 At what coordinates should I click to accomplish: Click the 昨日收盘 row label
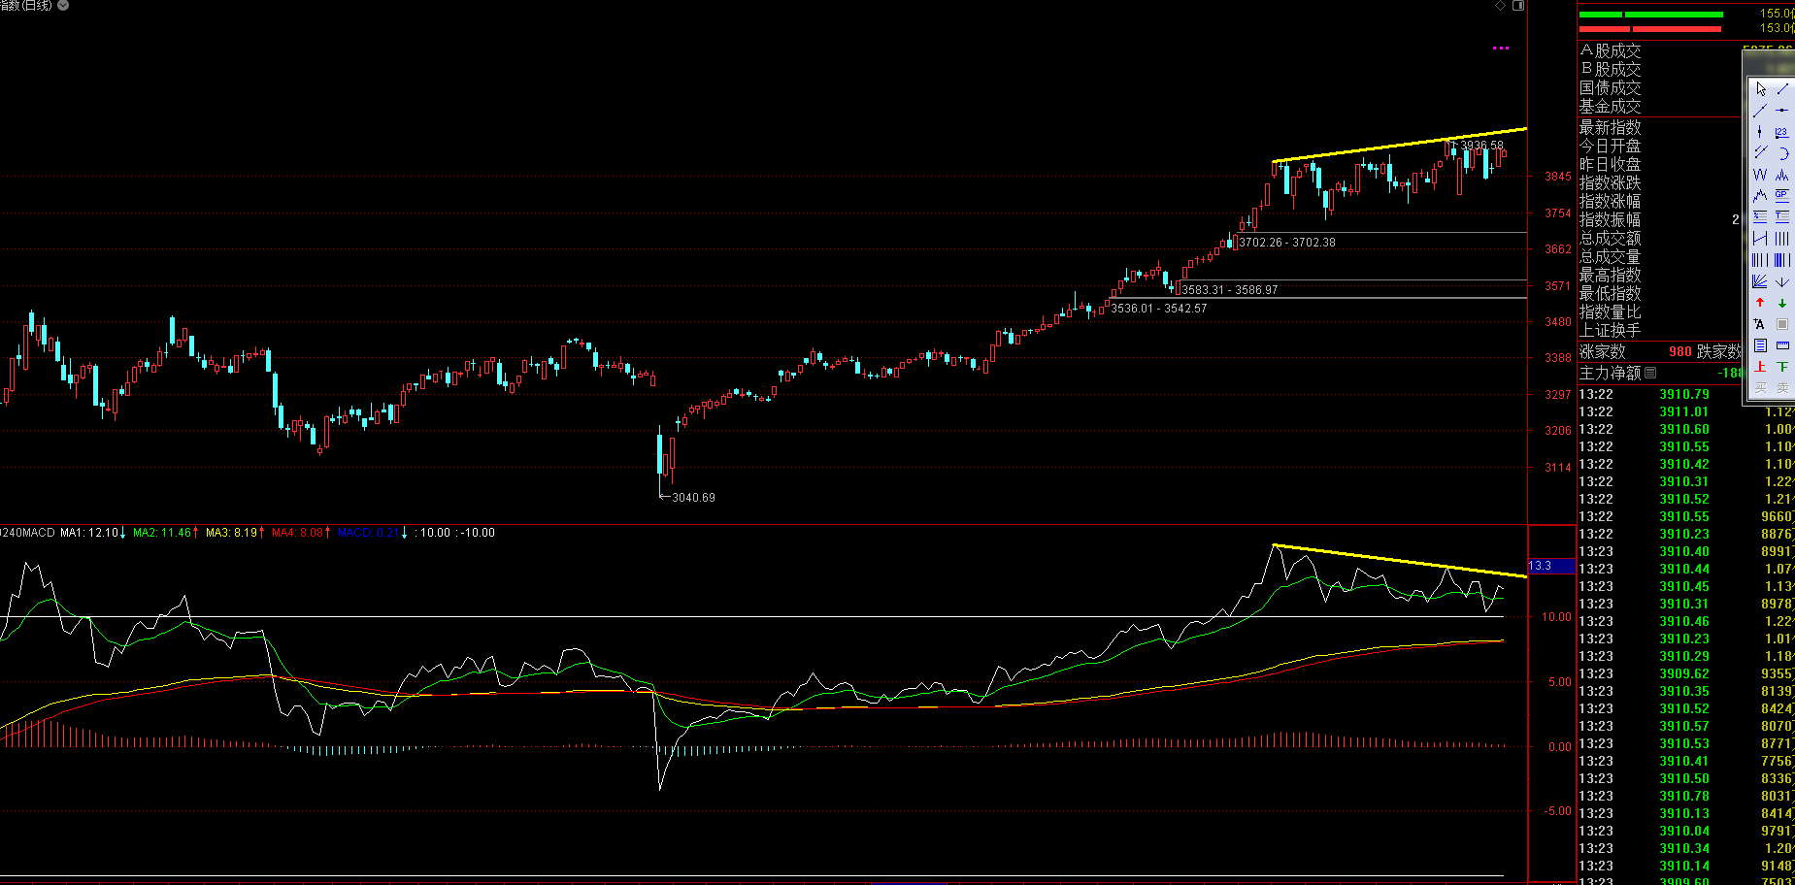1611,164
